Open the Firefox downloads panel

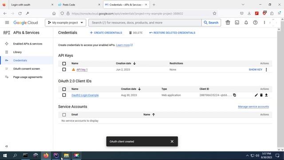point(249,13)
